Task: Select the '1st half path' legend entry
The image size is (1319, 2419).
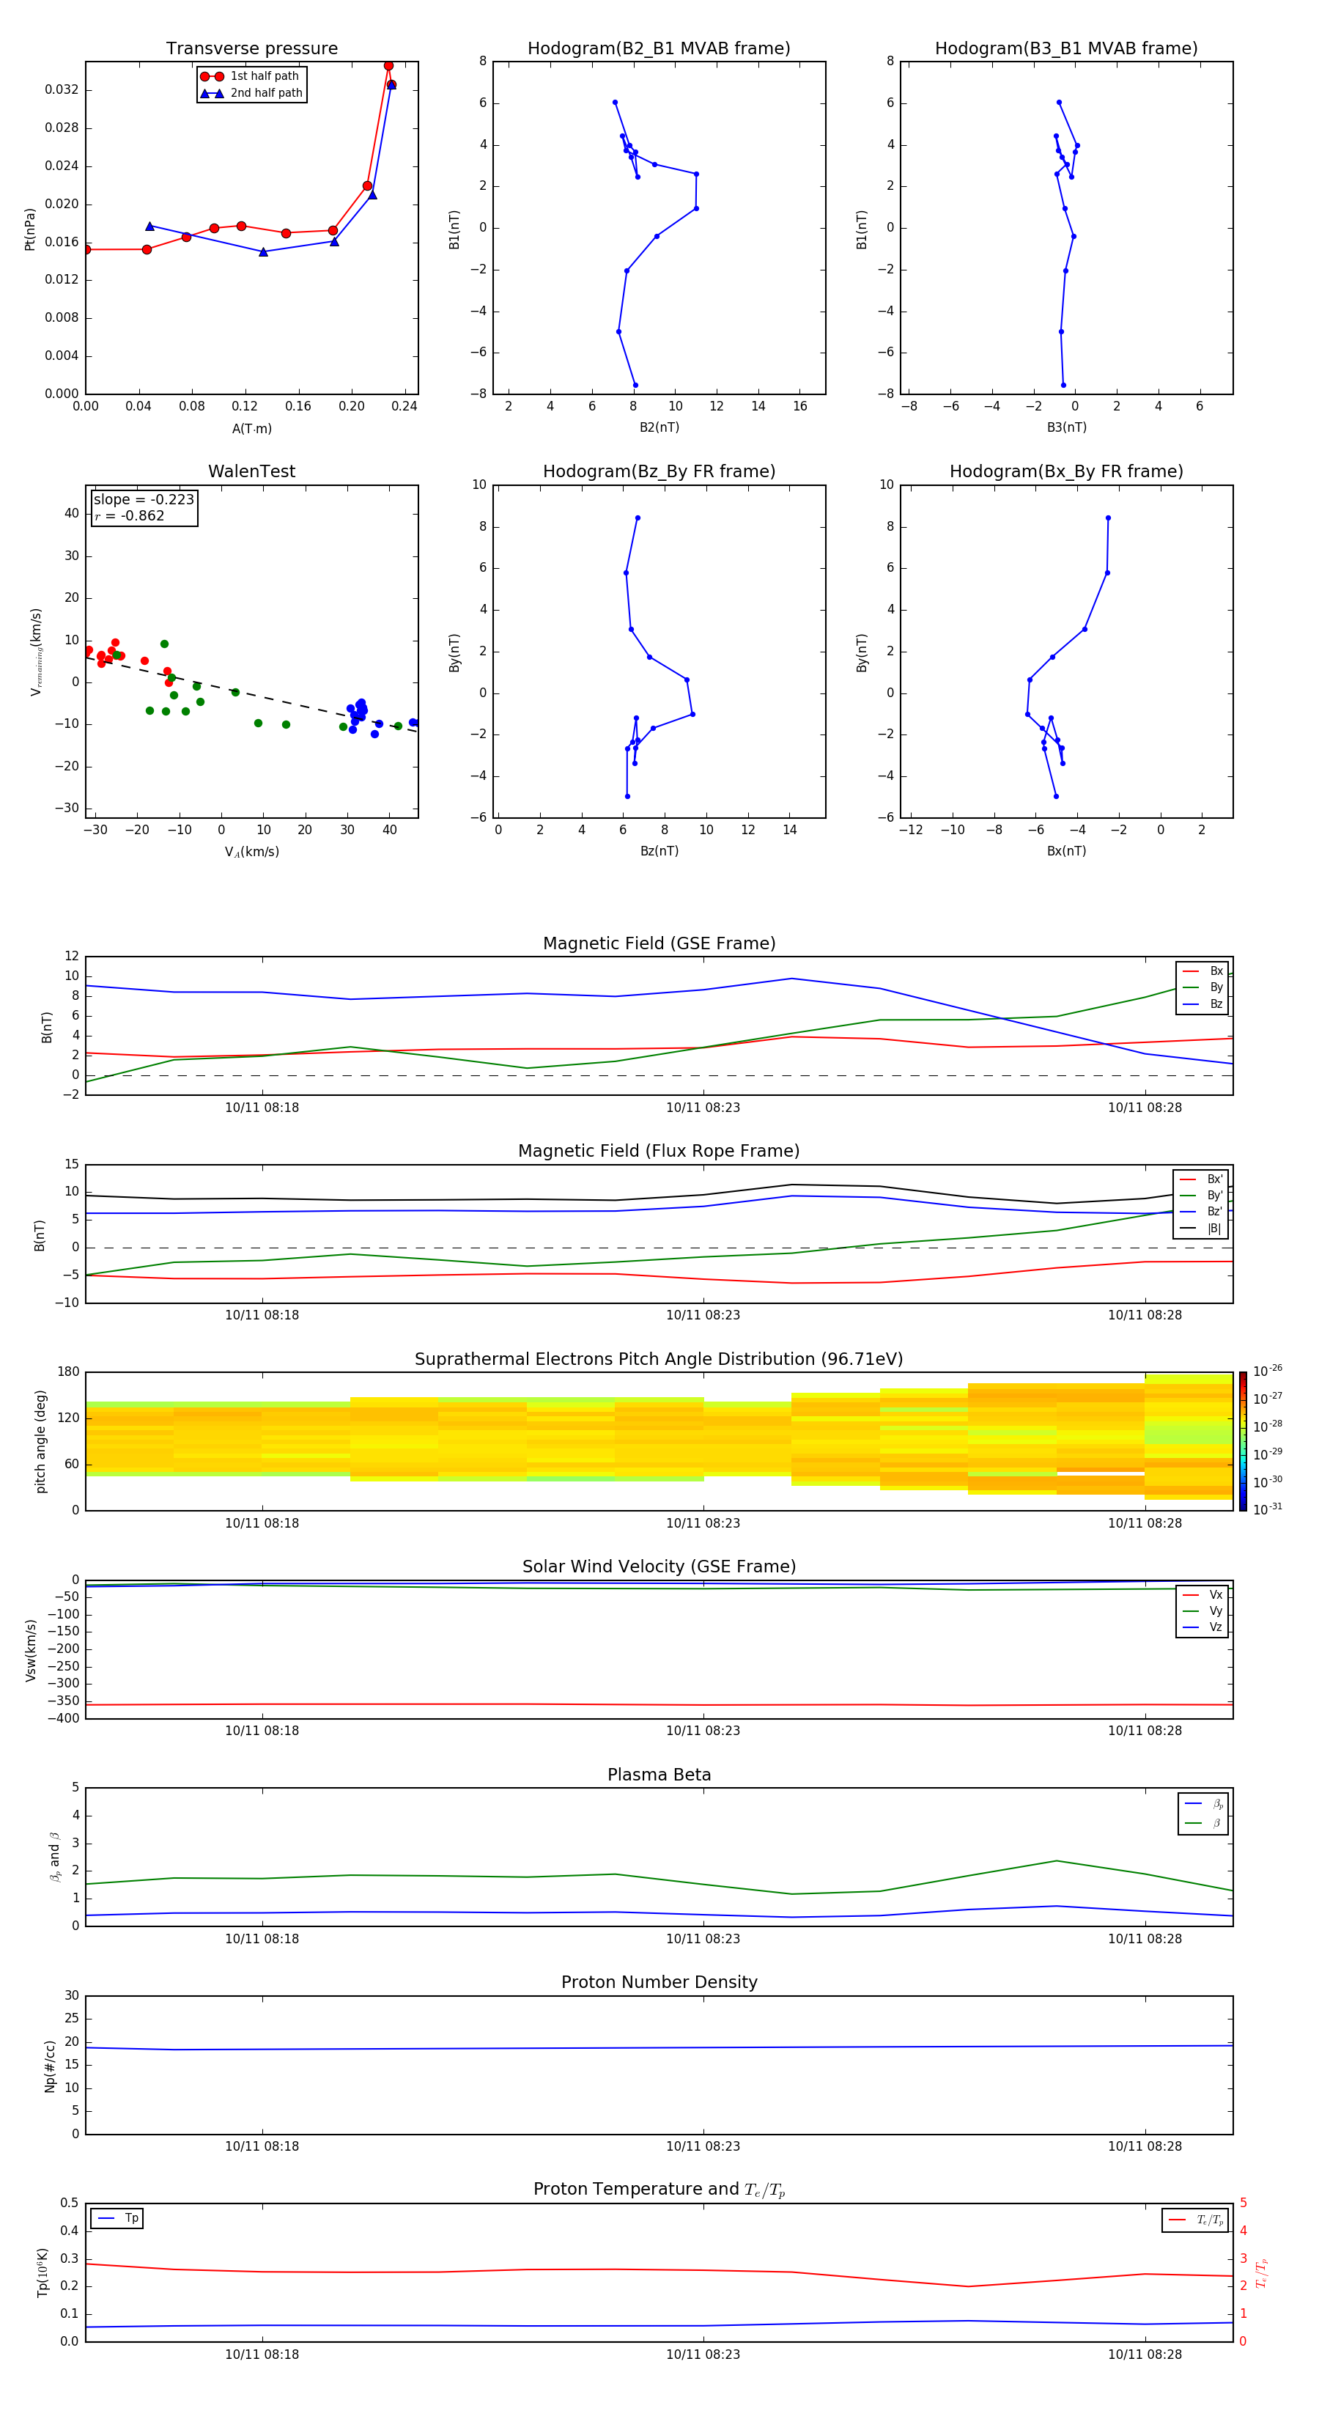Action: 251,76
